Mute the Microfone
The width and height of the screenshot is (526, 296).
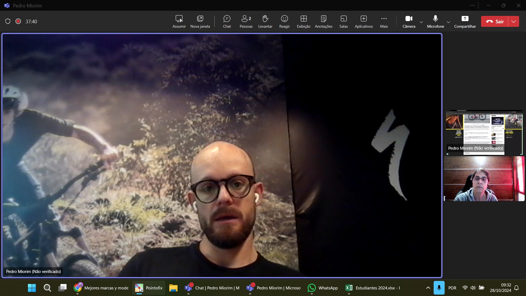pos(435,21)
